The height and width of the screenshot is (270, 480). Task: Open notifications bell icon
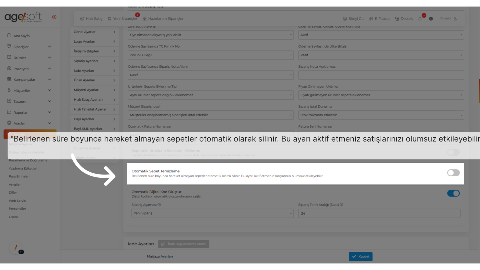click(420, 19)
